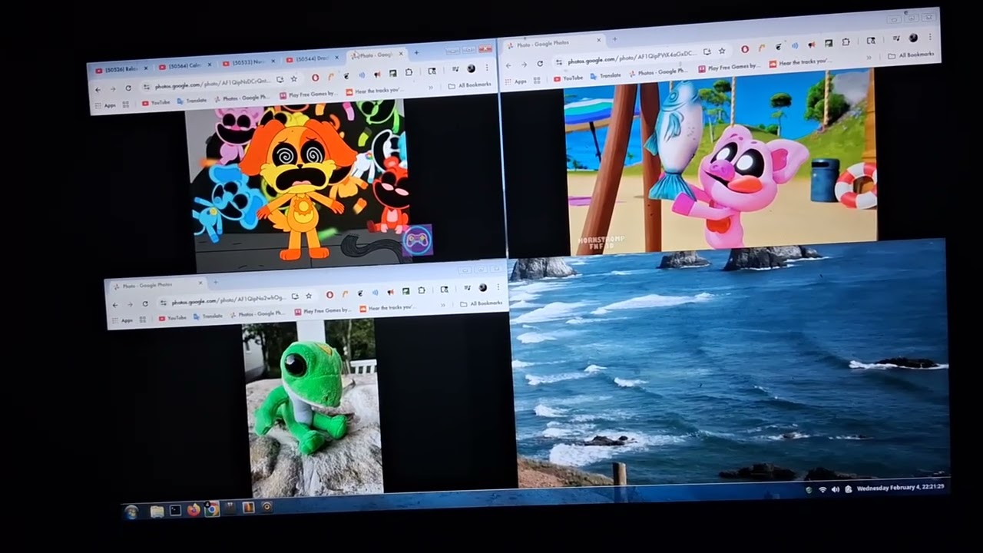Open Translate bookmark in dog cartoon window
The width and height of the screenshot is (983, 553).
coord(192,101)
